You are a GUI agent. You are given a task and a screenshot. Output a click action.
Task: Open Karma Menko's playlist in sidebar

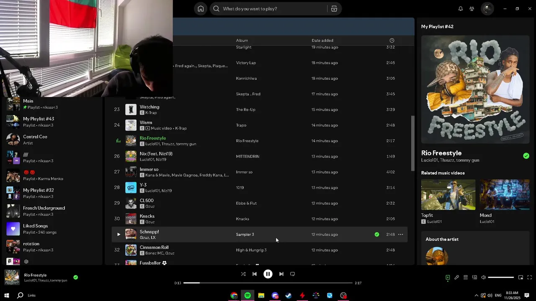[x=52, y=175]
